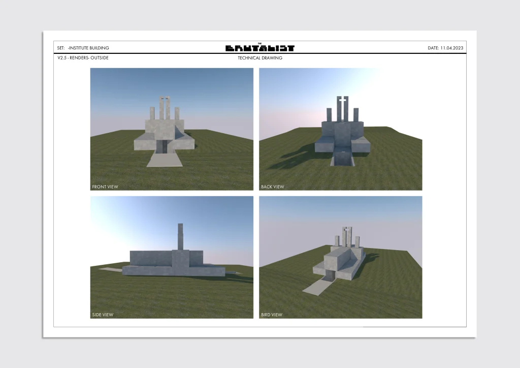Select the BACK VIEW render thumbnail
The image size is (520, 368).
pyautogui.click(x=341, y=129)
